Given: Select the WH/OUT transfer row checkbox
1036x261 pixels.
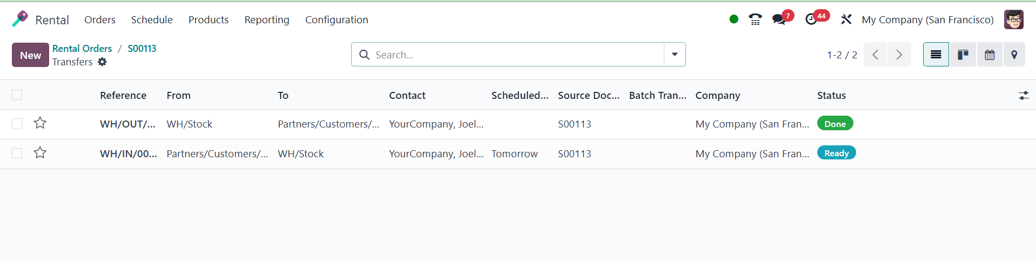Looking at the screenshot, I should (x=17, y=124).
